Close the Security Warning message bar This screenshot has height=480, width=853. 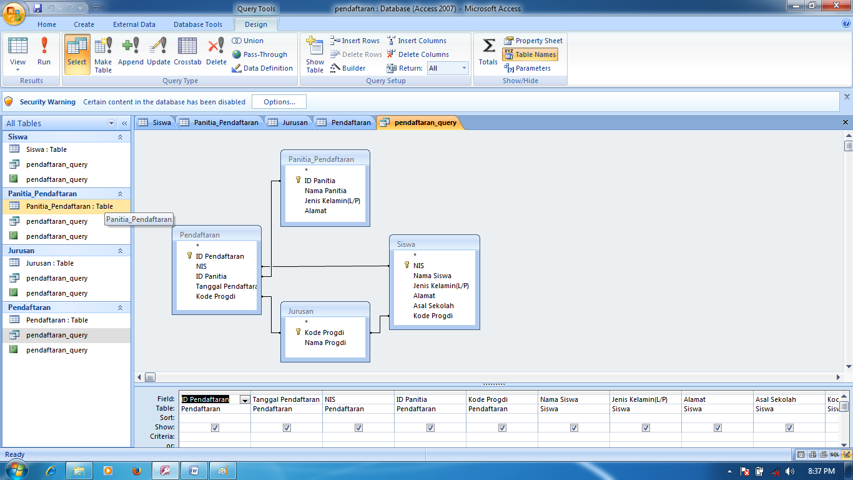click(847, 97)
